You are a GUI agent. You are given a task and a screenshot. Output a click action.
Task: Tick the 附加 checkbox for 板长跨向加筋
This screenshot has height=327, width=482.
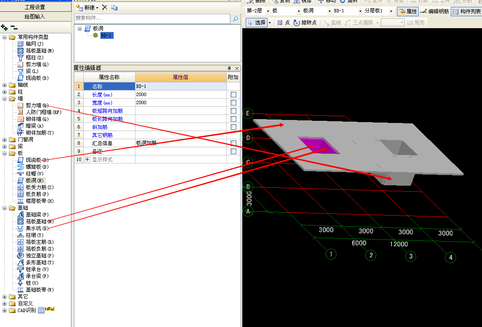pyautogui.click(x=233, y=119)
